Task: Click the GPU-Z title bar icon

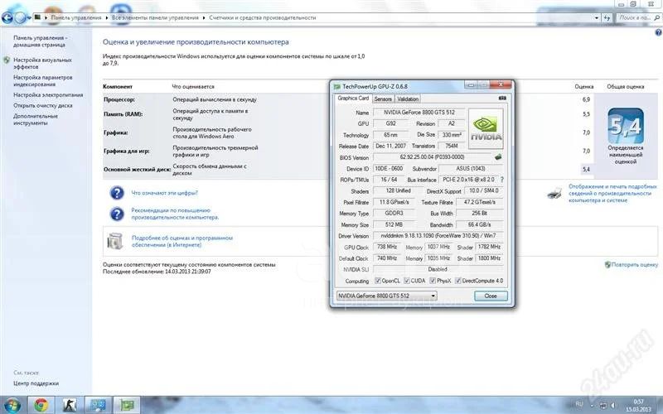Action: [x=337, y=87]
